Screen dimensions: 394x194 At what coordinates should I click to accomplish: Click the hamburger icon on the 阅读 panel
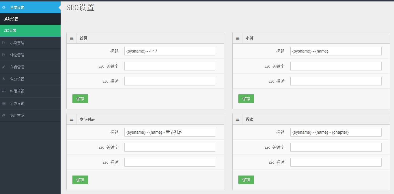(x=238, y=119)
